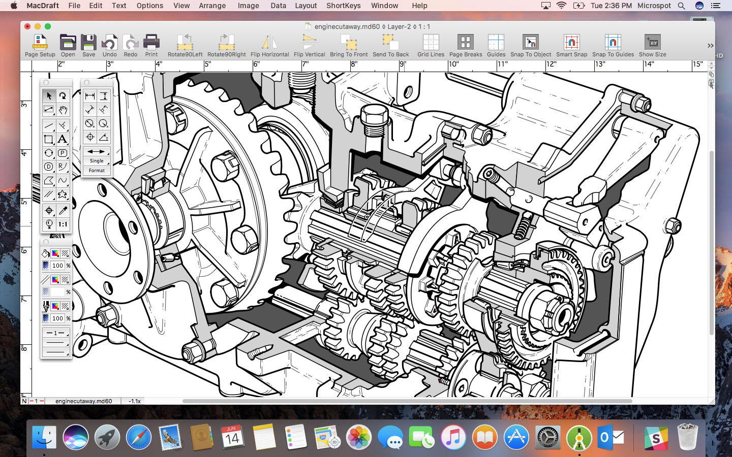Click the Format button in the dimension palette

click(97, 171)
